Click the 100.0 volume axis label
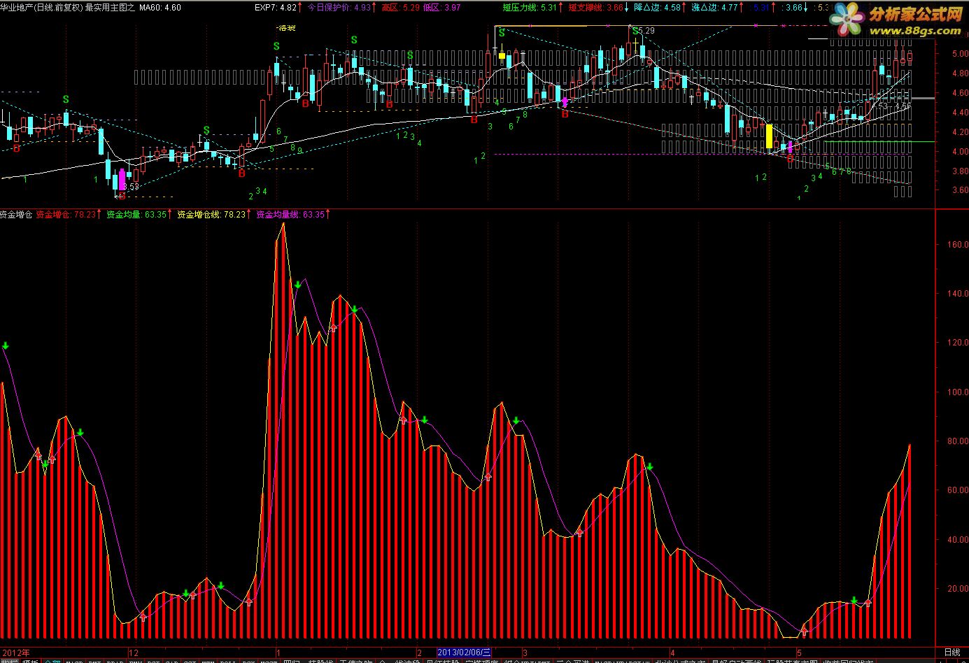 (x=958, y=392)
